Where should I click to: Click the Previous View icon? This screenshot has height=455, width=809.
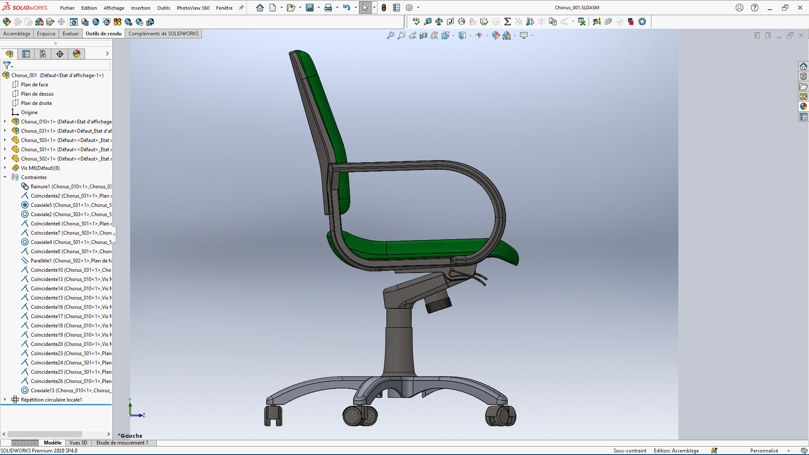coord(413,36)
